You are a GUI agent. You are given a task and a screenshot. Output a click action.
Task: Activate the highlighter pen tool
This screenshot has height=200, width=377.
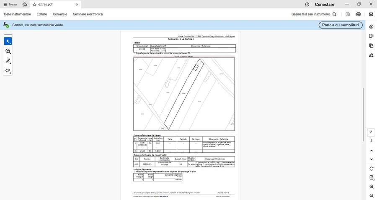8,61
